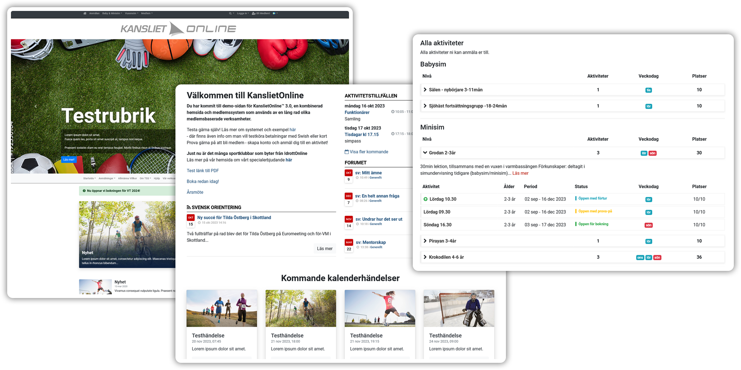Click the Swedish flag language icon
Screen dimensions: 741x370
click(275, 13)
